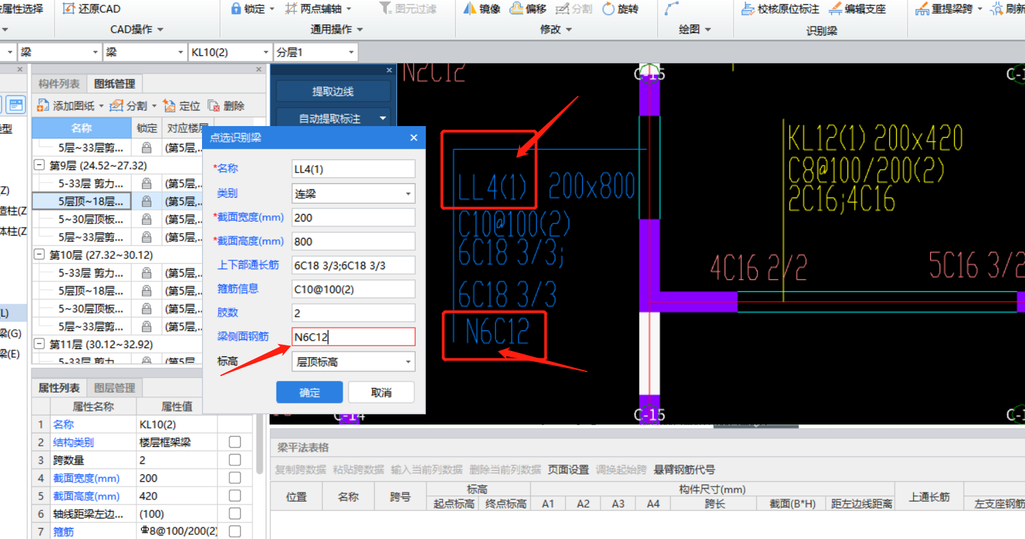The image size is (1025, 539).
Task: Collapse the 第9层 (24.52~27.32) tree node
Action: point(39,166)
